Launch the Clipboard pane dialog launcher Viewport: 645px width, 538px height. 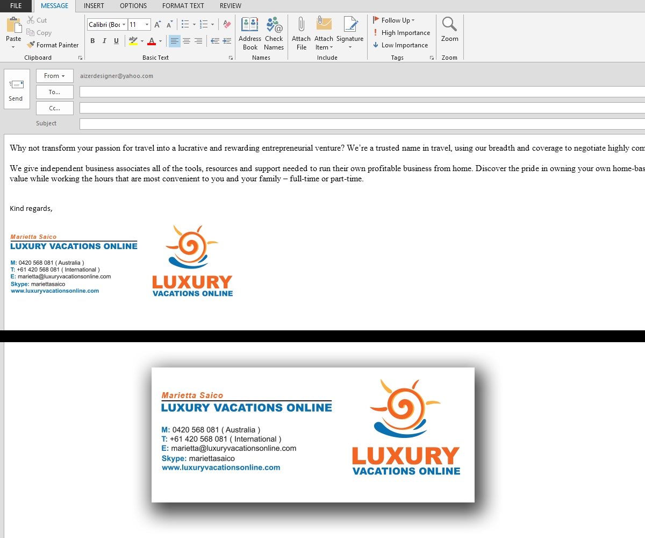click(x=81, y=58)
